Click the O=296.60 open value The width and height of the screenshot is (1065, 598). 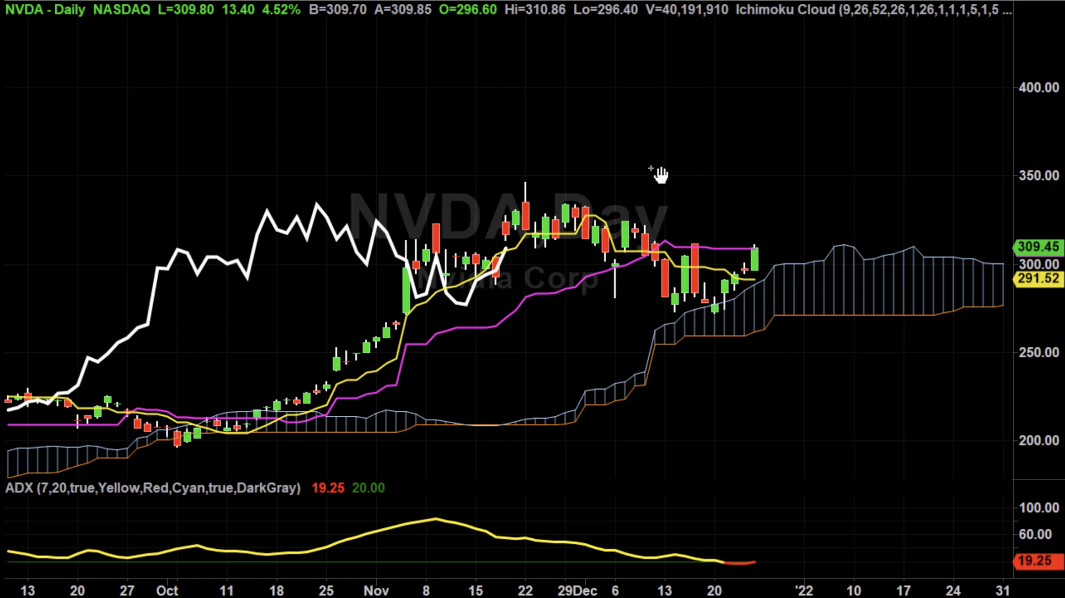[x=468, y=10]
